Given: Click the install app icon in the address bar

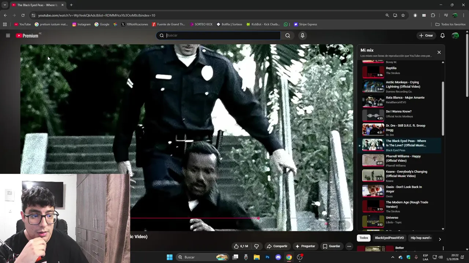Looking at the screenshot, I should tap(395, 15).
